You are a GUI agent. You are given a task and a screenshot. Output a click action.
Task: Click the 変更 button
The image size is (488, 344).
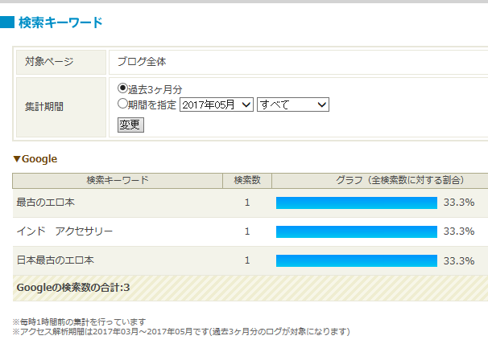130,125
